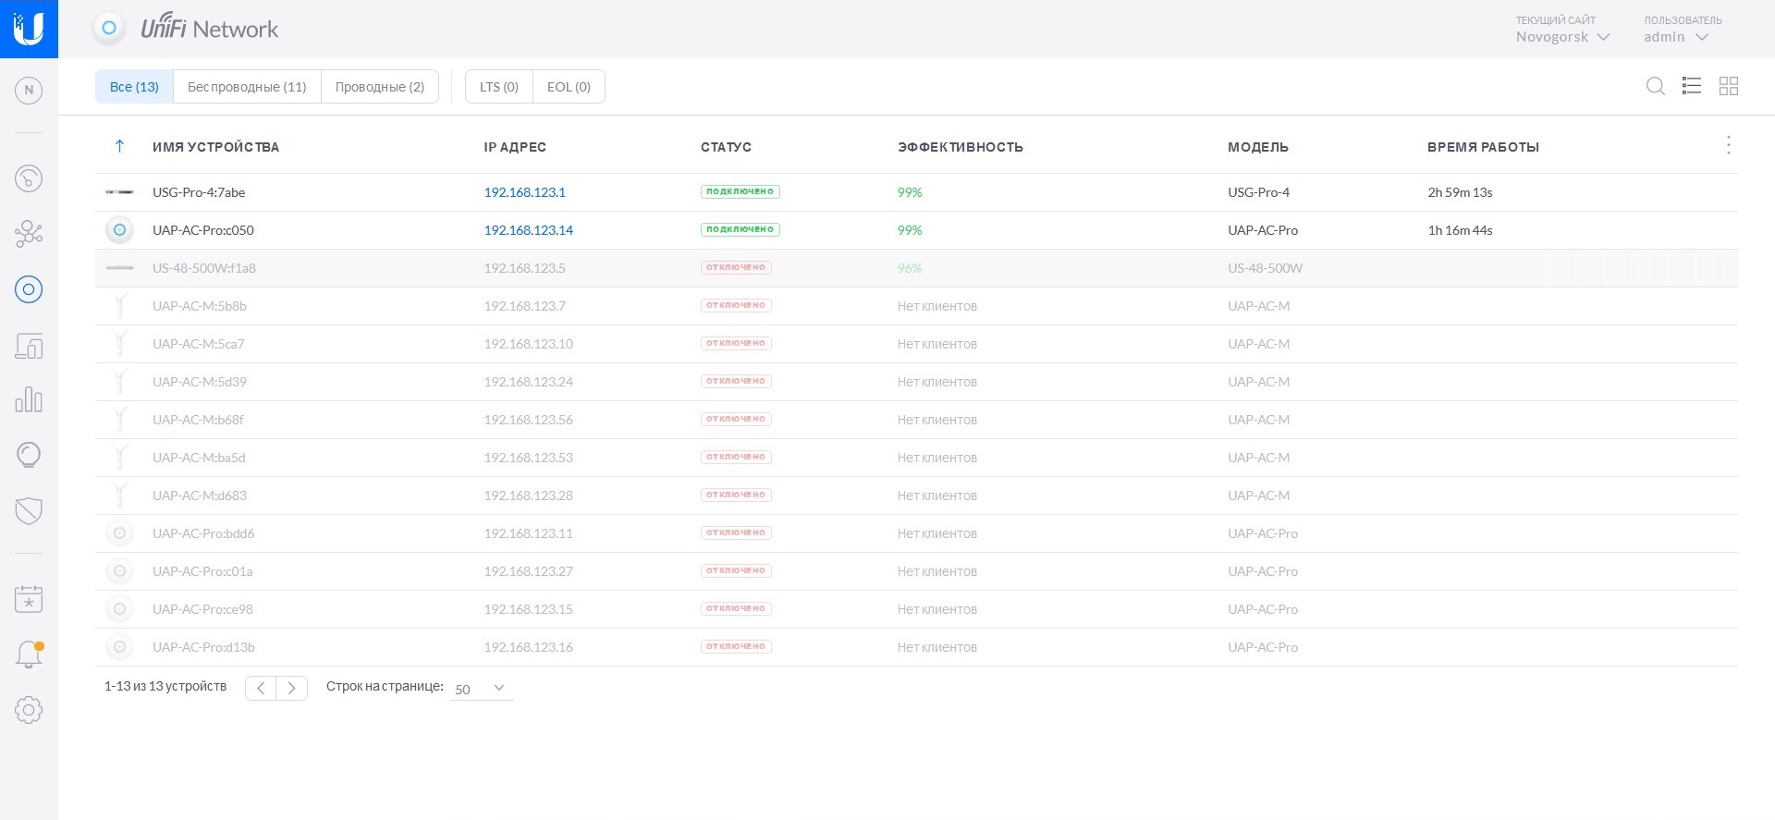Switch to list view layout
This screenshot has height=820, width=1775.
pos(1691,86)
